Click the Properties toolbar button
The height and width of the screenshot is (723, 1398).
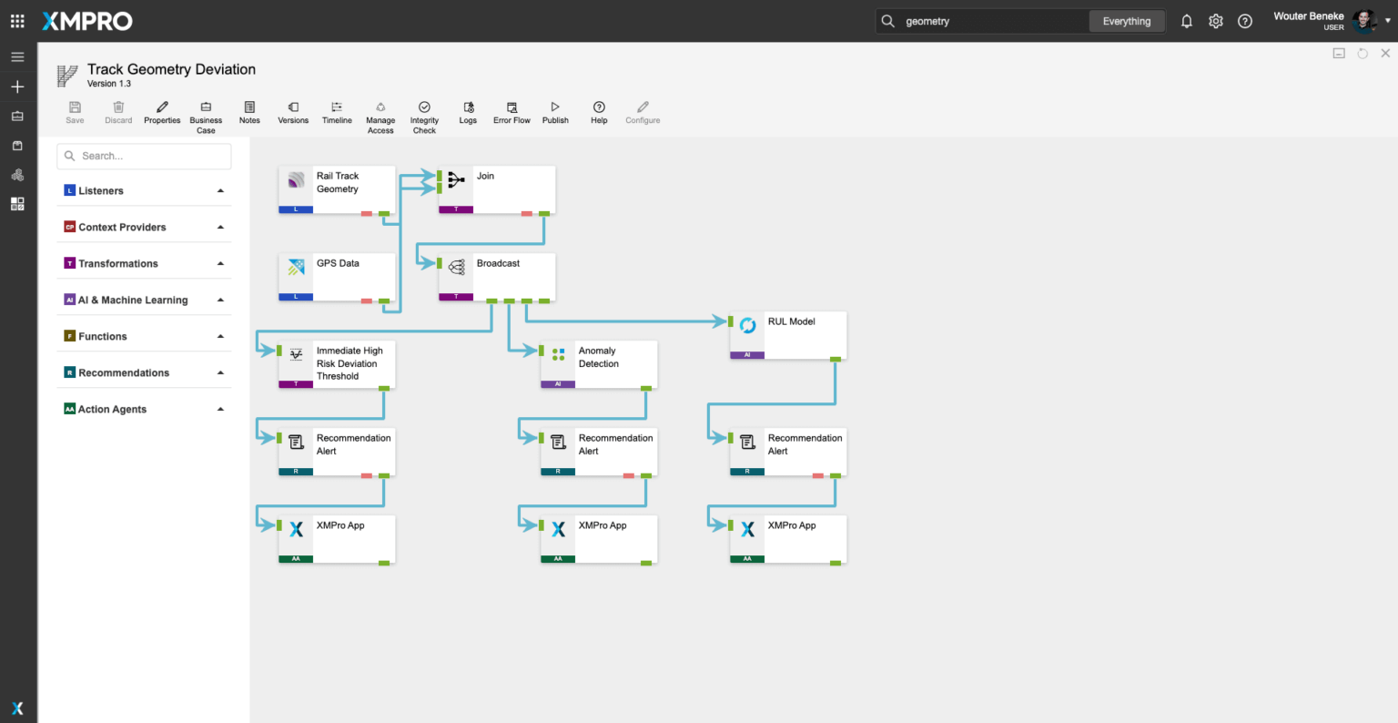coord(162,113)
